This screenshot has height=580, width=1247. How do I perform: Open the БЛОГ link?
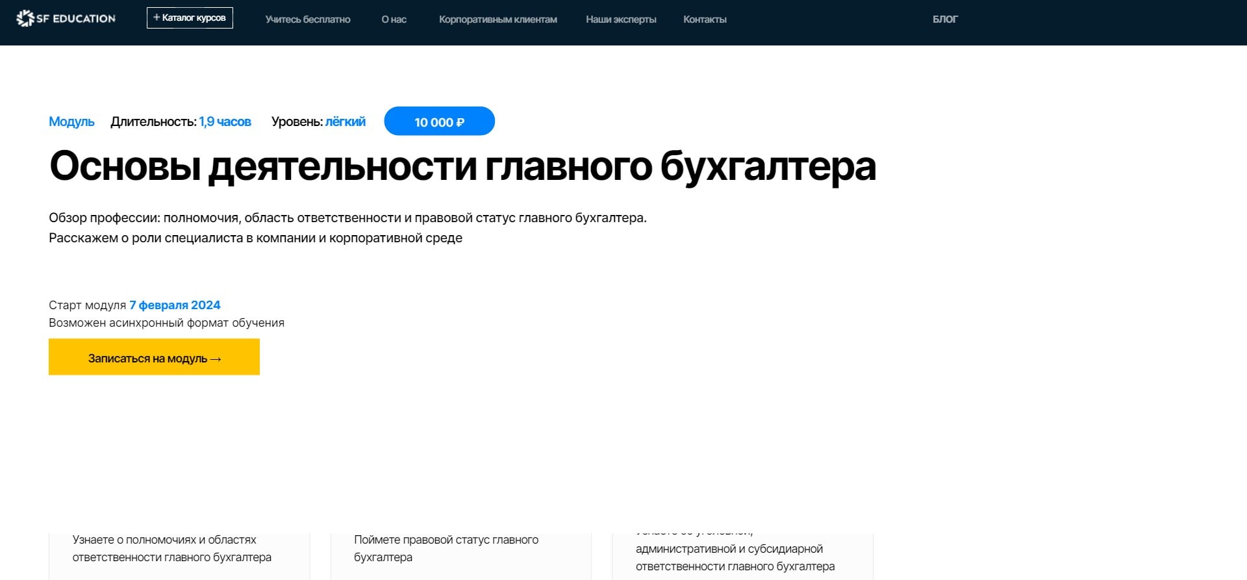coord(944,19)
